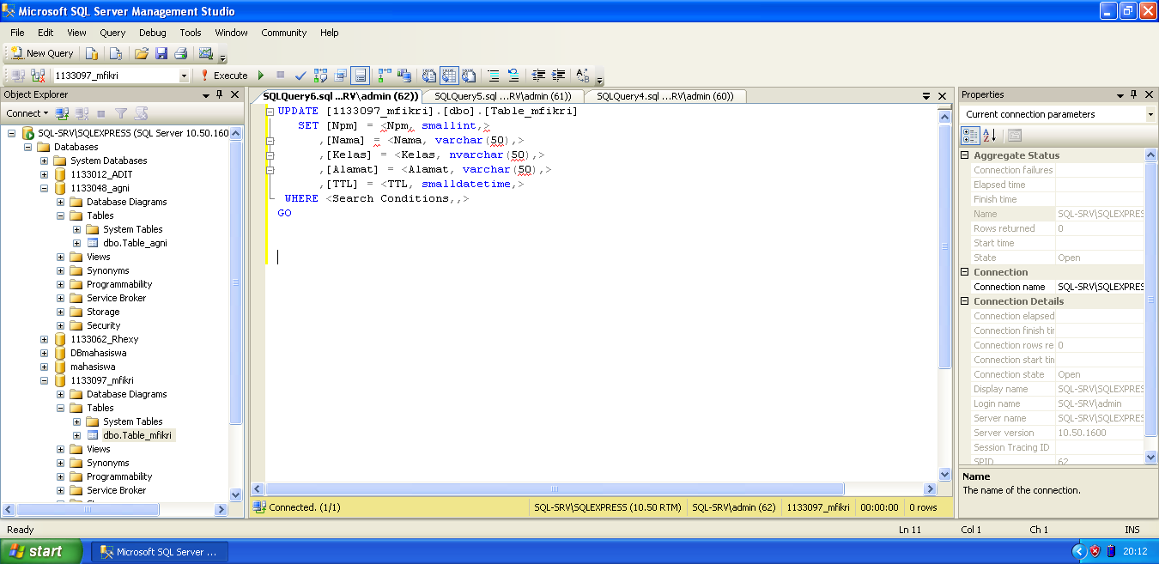Image resolution: width=1159 pixels, height=564 pixels.
Task: Open the Tools menu
Action: point(191,33)
